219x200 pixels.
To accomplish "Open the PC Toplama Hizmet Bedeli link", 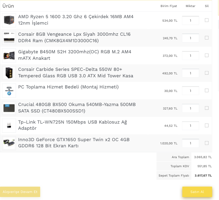I will pyautogui.click(x=68, y=87).
